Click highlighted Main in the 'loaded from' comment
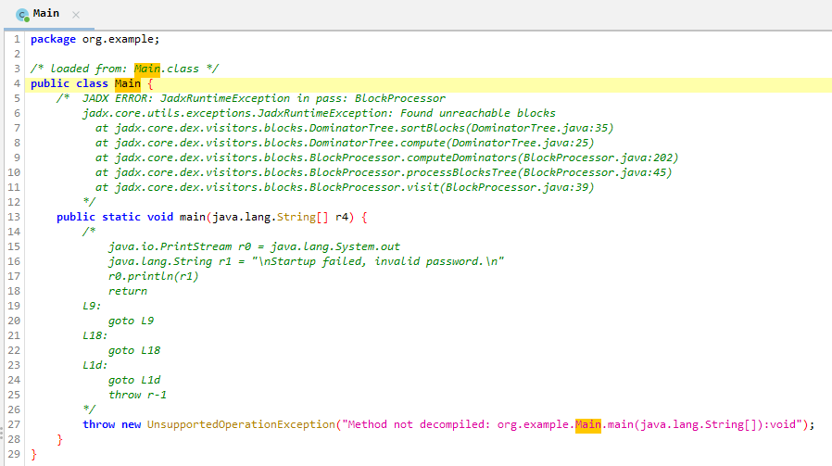This screenshot has height=466, width=832. (x=147, y=69)
